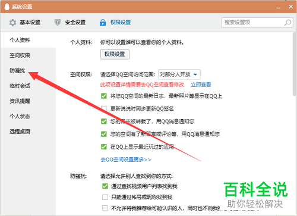
Task: Uncheck 在QQ上显示最近玩过的应用
Action: point(104,147)
